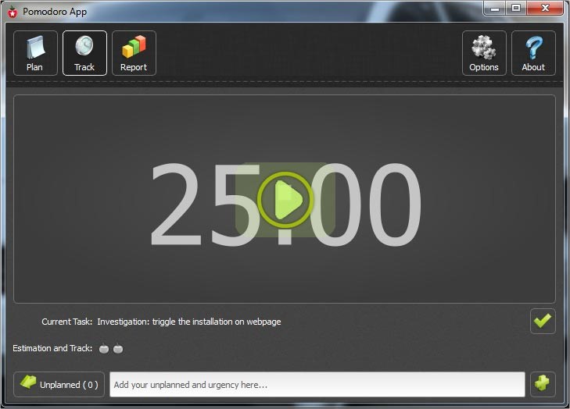The height and width of the screenshot is (409, 570).
Task: Focus the unplanned and urgency input field
Action: [317, 385]
